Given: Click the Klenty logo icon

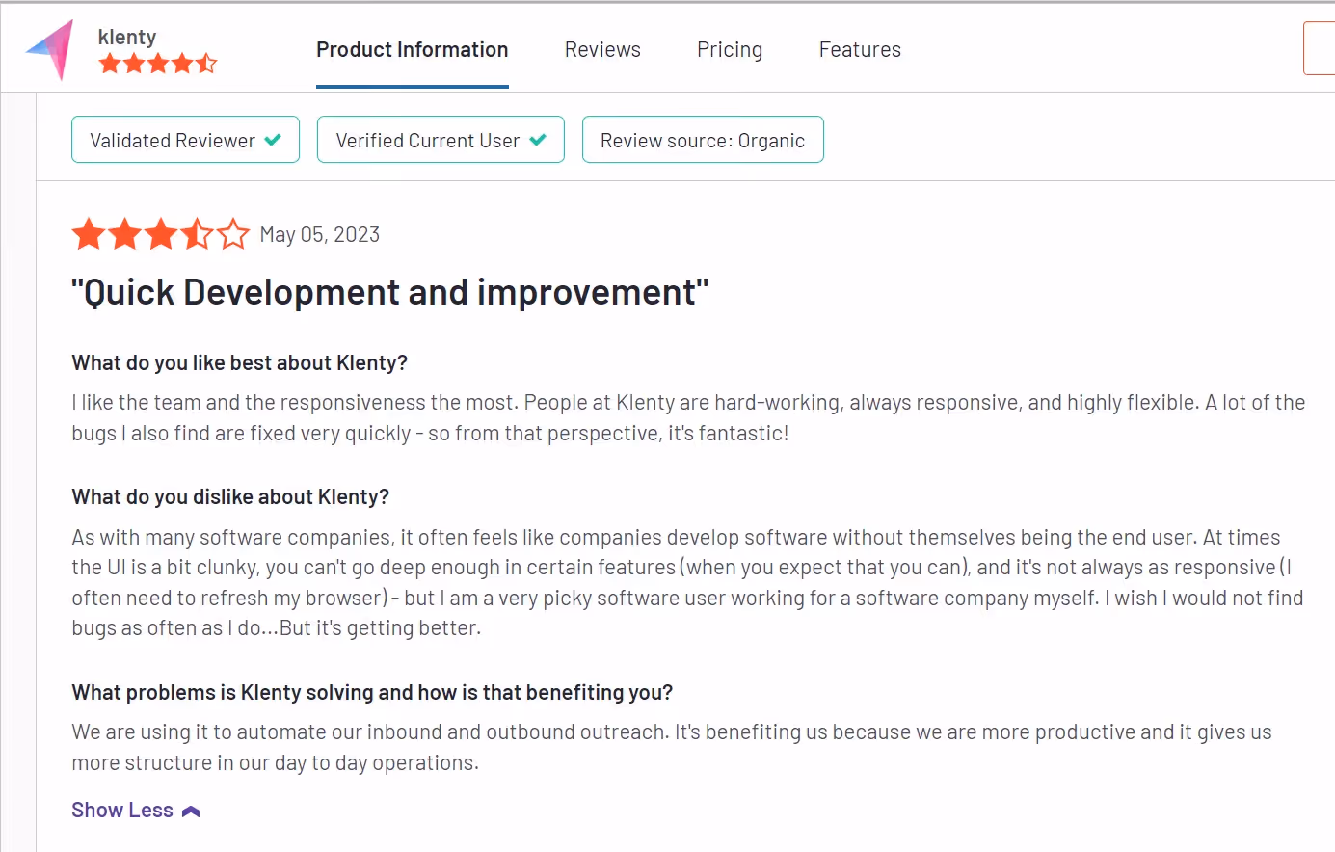Looking at the screenshot, I should pos(50,50).
